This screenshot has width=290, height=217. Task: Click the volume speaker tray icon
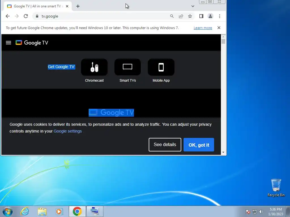[261, 212]
